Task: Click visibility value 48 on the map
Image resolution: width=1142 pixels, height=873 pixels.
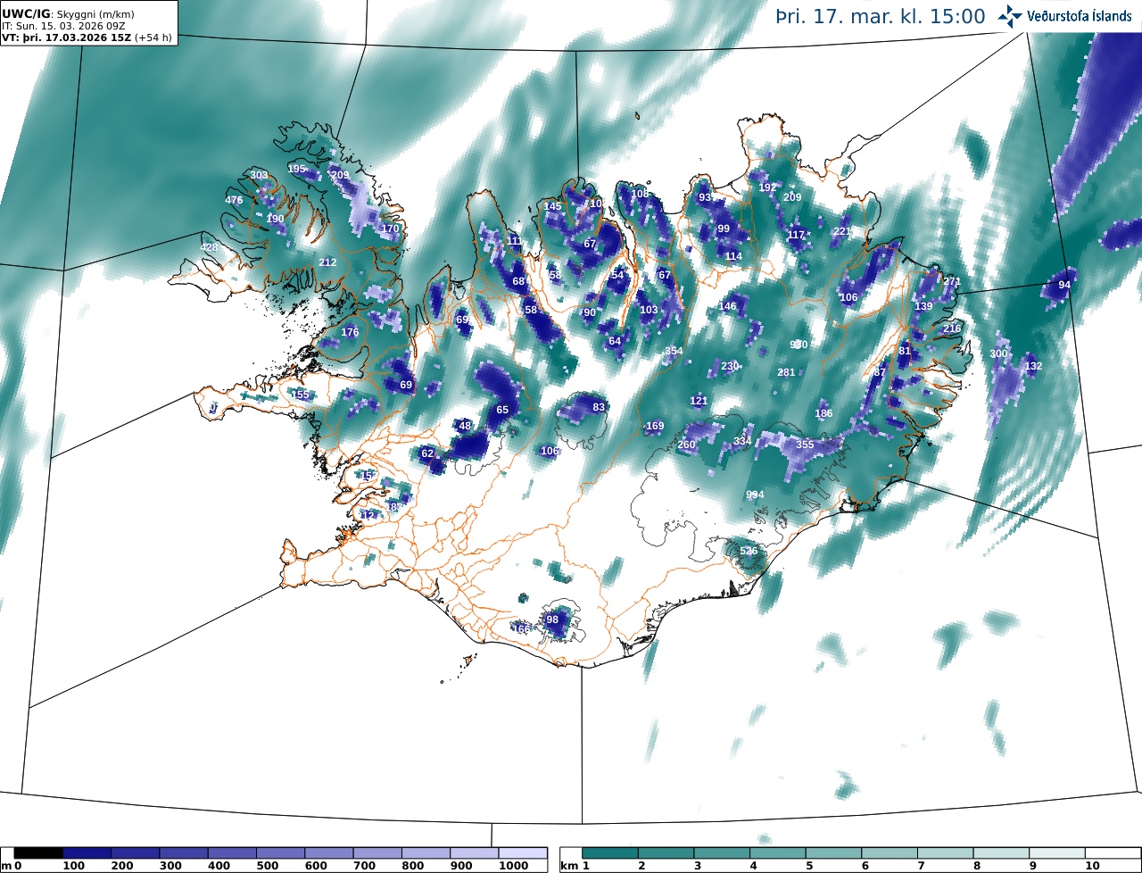Action: pyautogui.click(x=465, y=426)
